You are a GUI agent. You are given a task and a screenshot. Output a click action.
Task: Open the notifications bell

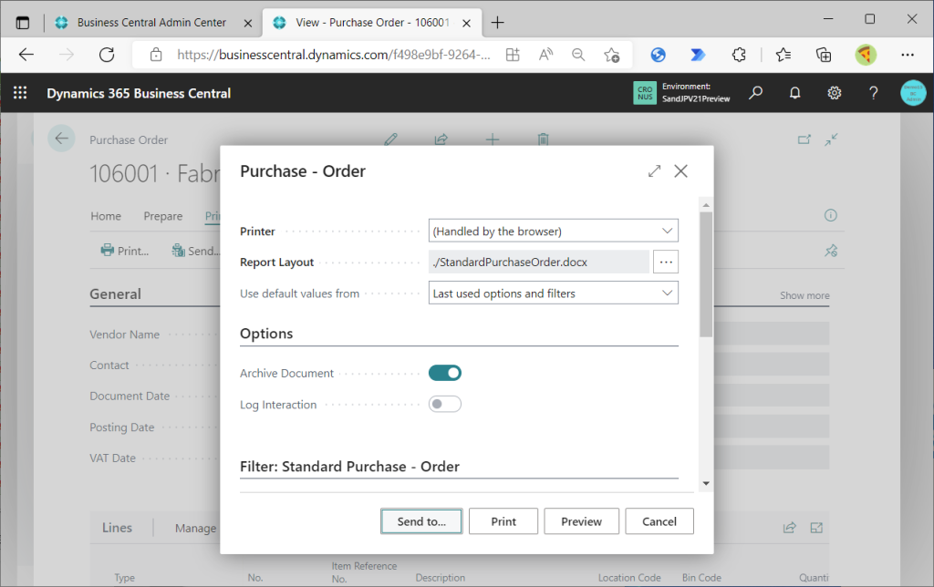(794, 93)
